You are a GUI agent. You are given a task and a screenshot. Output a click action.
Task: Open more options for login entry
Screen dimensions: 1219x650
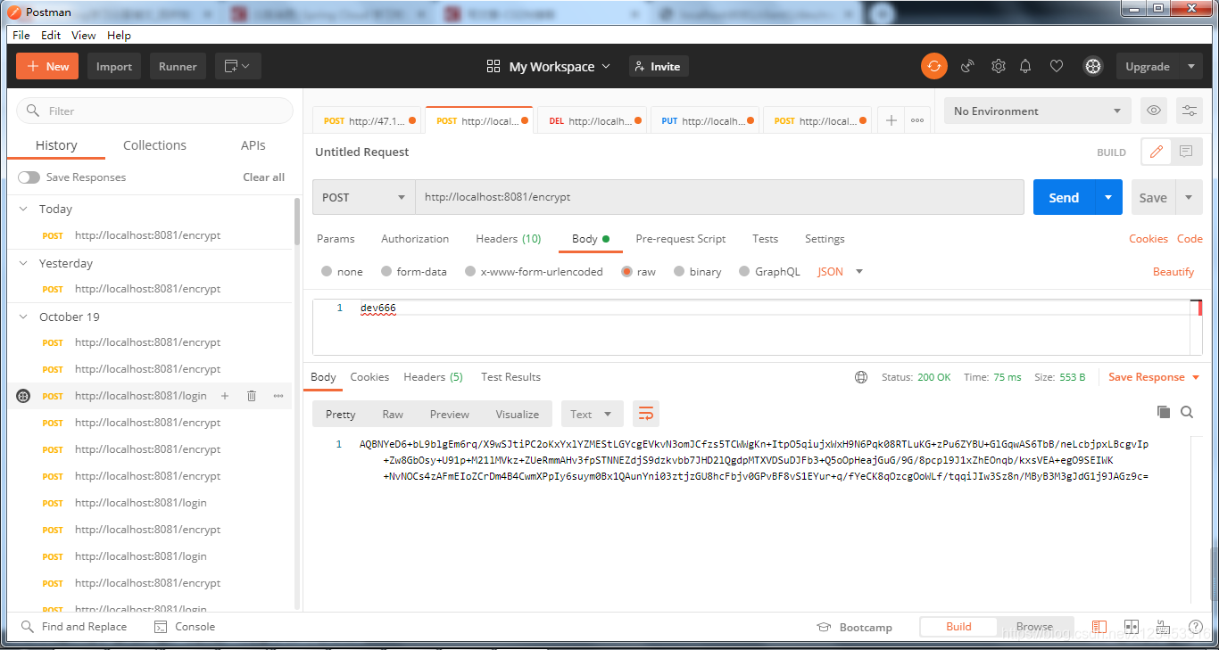pyautogui.click(x=278, y=396)
